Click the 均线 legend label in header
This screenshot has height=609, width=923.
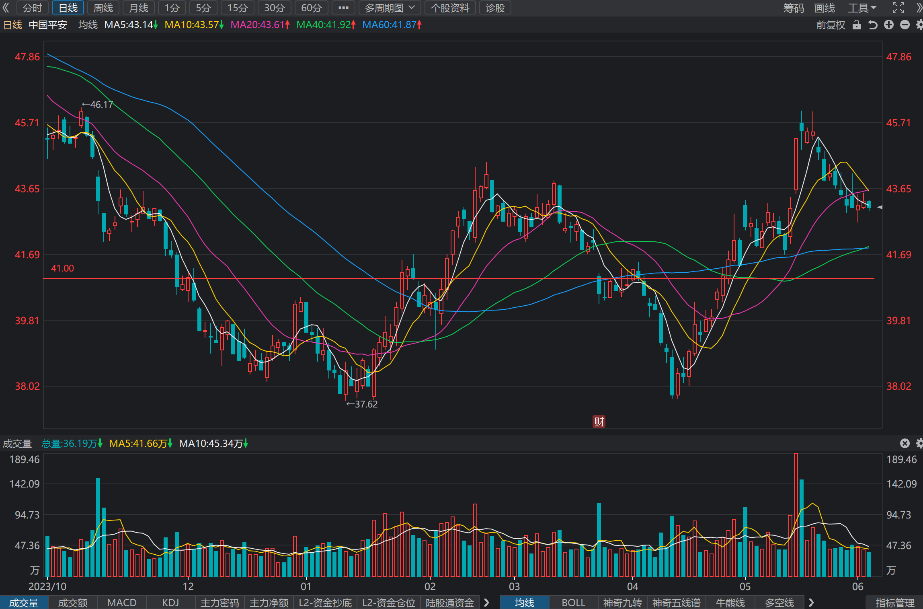pos(88,25)
